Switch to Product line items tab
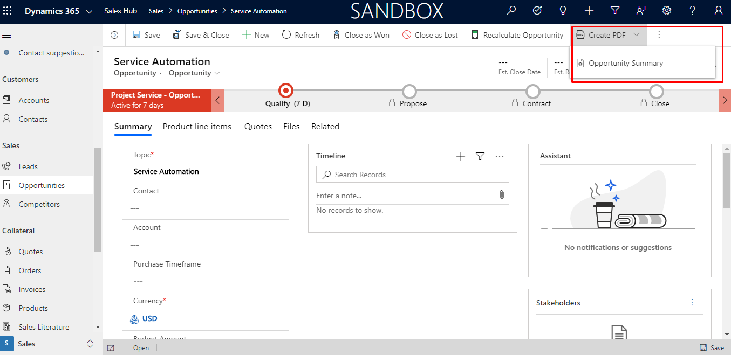The height and width of the screenshot is (355, 731). [197, 127]
